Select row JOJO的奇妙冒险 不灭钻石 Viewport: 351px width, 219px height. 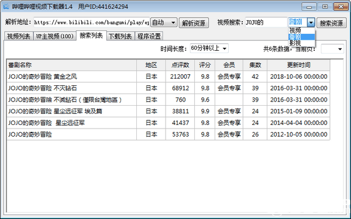click(168, 88)
